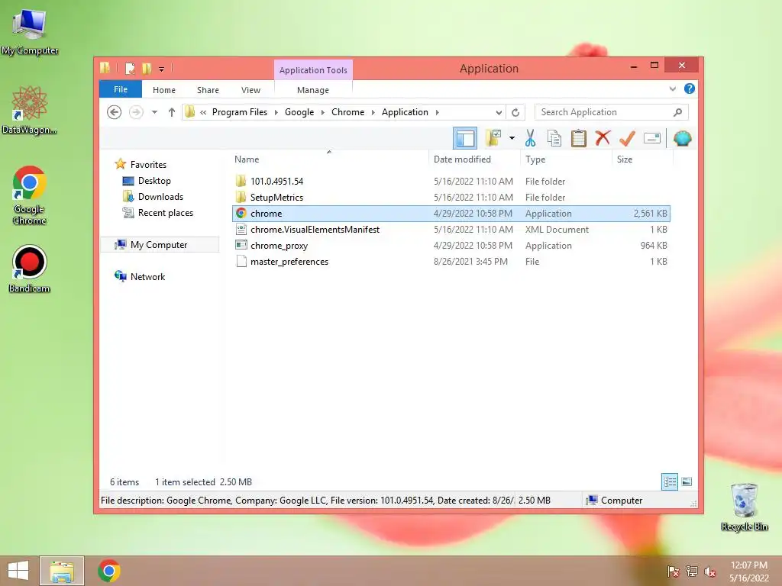Sort files by Type column
Image resolution: width=782 pixels, height=586 pixels.
[566, 159]
